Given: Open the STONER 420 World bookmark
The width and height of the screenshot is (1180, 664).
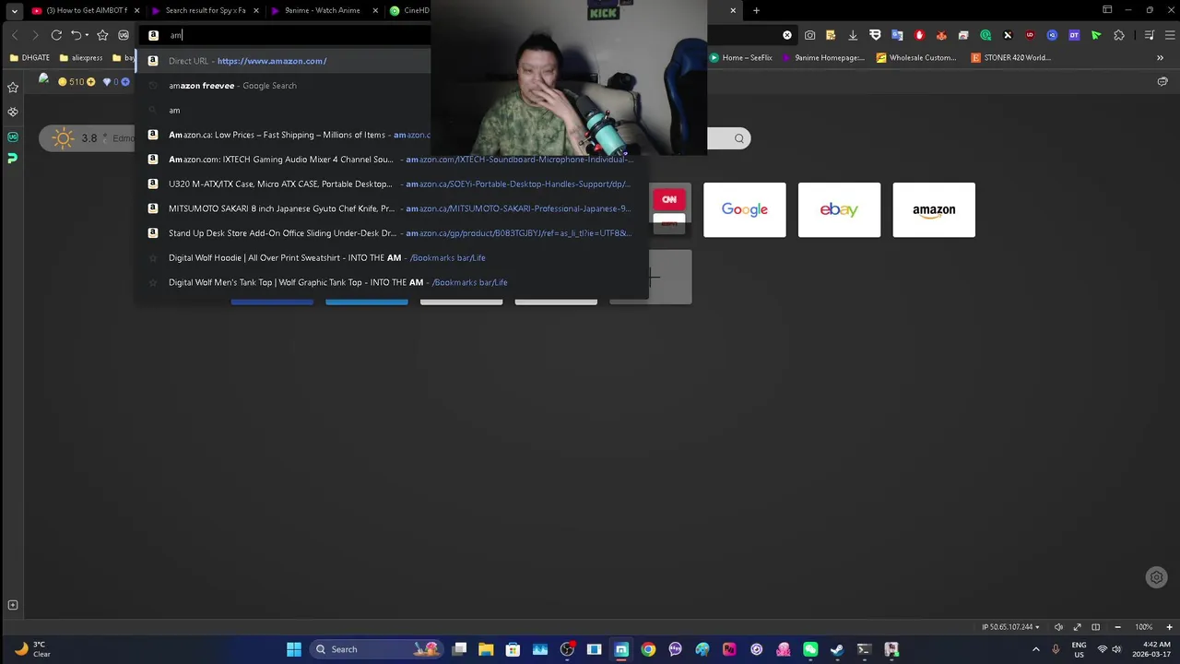Looking at the screenshot, I should coord(1010,57).
